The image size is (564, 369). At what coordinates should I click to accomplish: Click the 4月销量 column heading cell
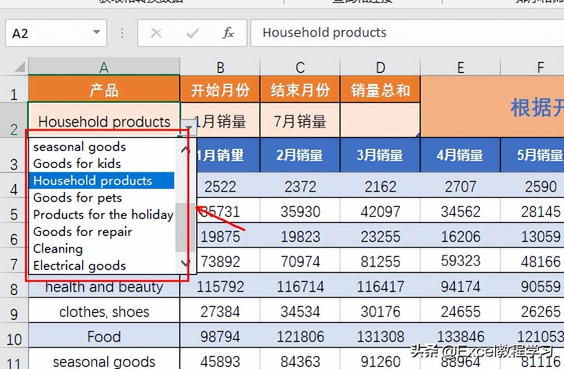pos(460,155)
